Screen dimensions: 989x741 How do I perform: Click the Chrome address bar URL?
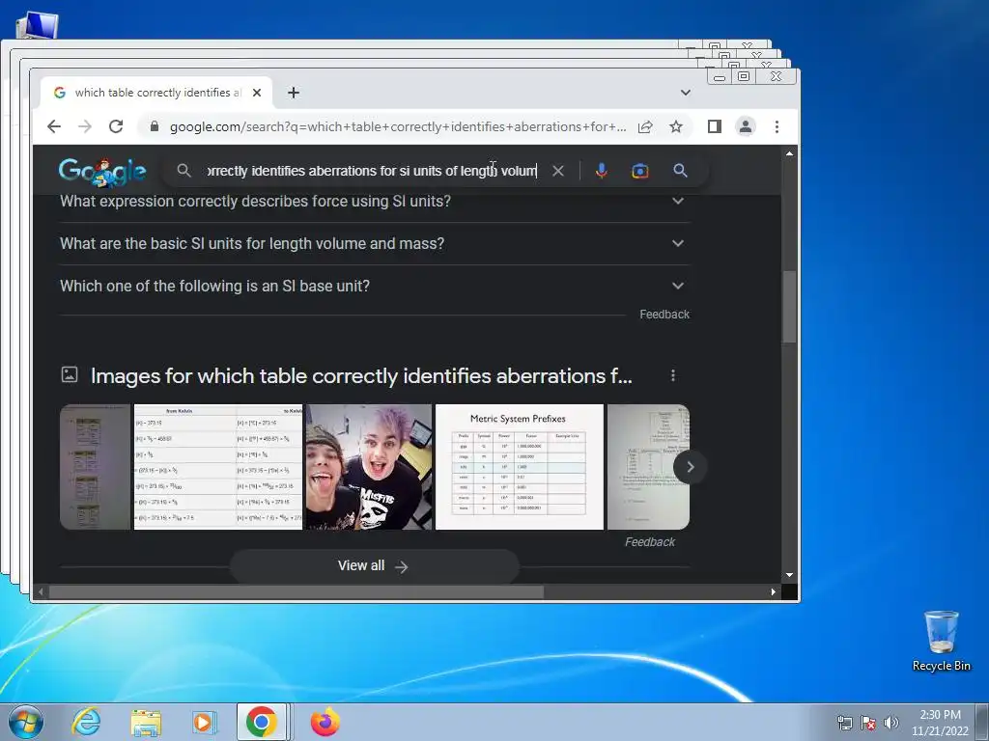point(397,126)
